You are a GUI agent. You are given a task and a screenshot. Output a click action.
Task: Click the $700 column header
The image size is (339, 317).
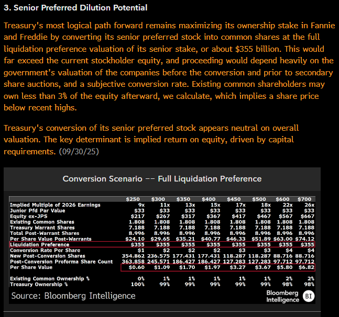304,199
